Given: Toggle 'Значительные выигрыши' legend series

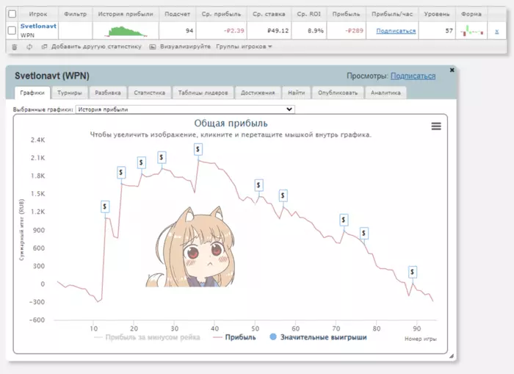Looking at the screenshot, I should (x=318, y=337).
